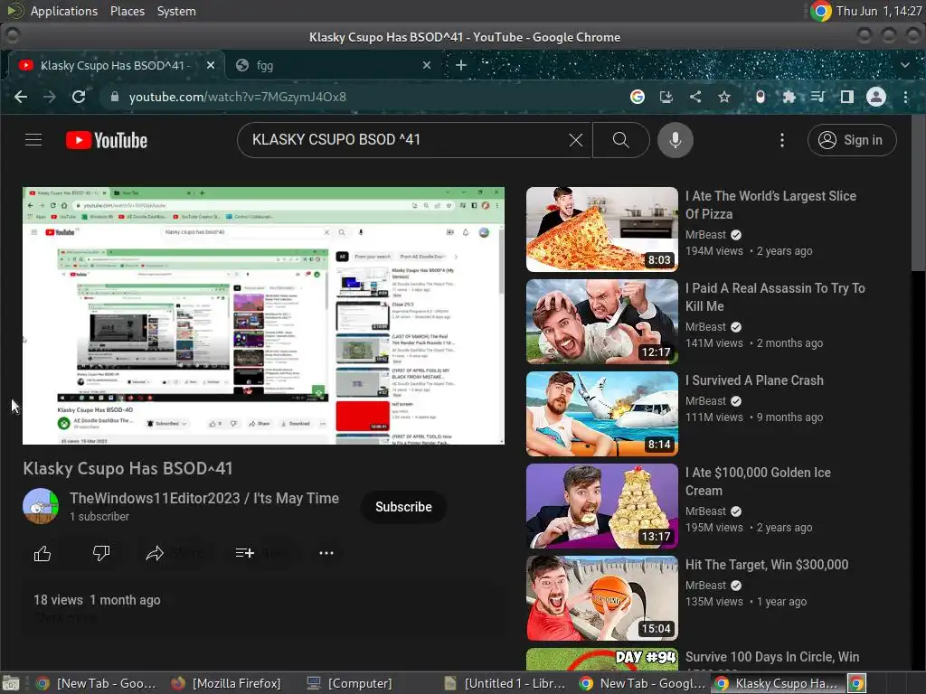Open Google lens icon in address bar
Image resolution: width=926 pixels, height=694 pixels.
click(638, 97)
